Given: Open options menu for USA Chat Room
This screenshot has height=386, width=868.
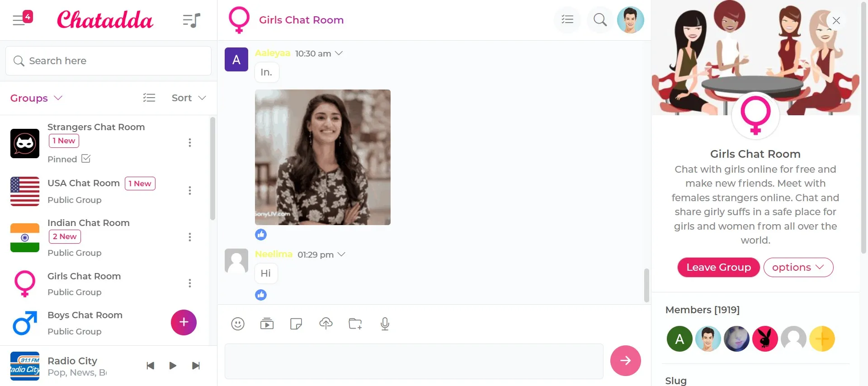Looking at the screenshot, I should pyautogui.click(x=190, y=191).
